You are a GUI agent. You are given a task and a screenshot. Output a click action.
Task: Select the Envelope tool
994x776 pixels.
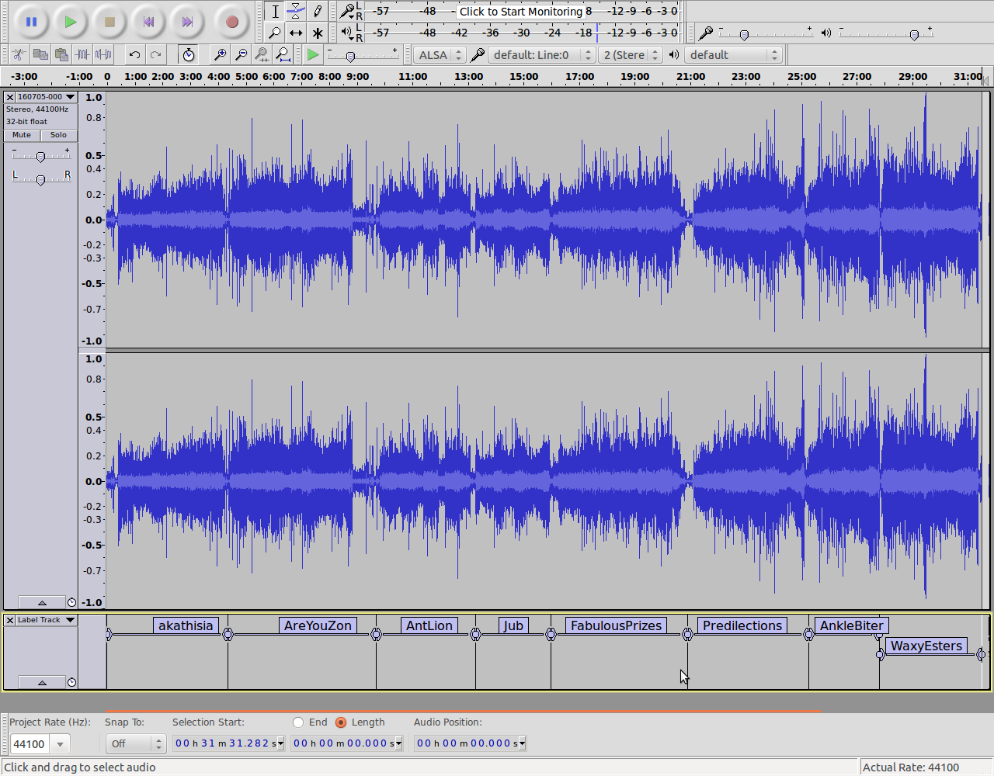click(x=296, y=11)
